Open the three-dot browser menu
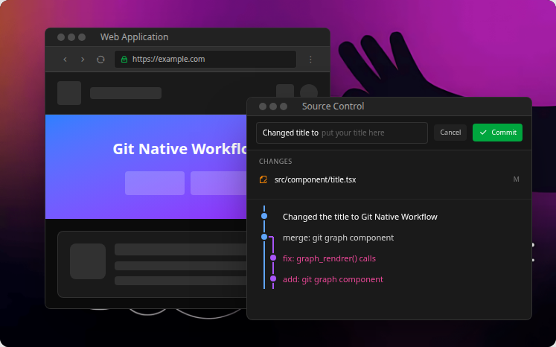 point(310,60)
